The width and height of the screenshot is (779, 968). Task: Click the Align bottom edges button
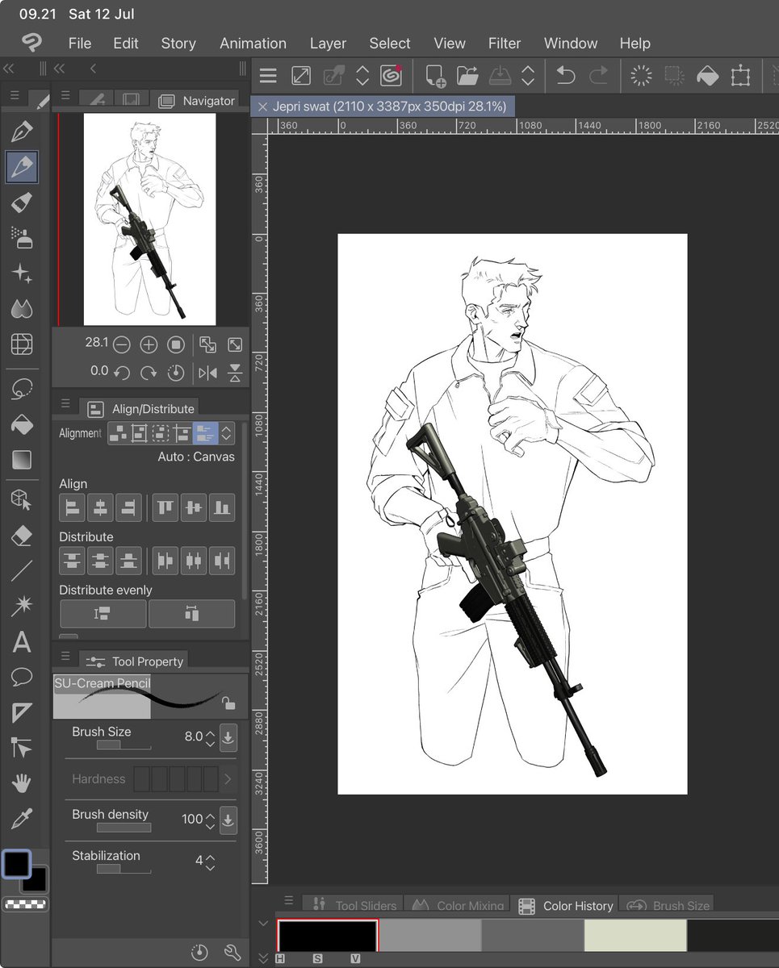(221, 507)
